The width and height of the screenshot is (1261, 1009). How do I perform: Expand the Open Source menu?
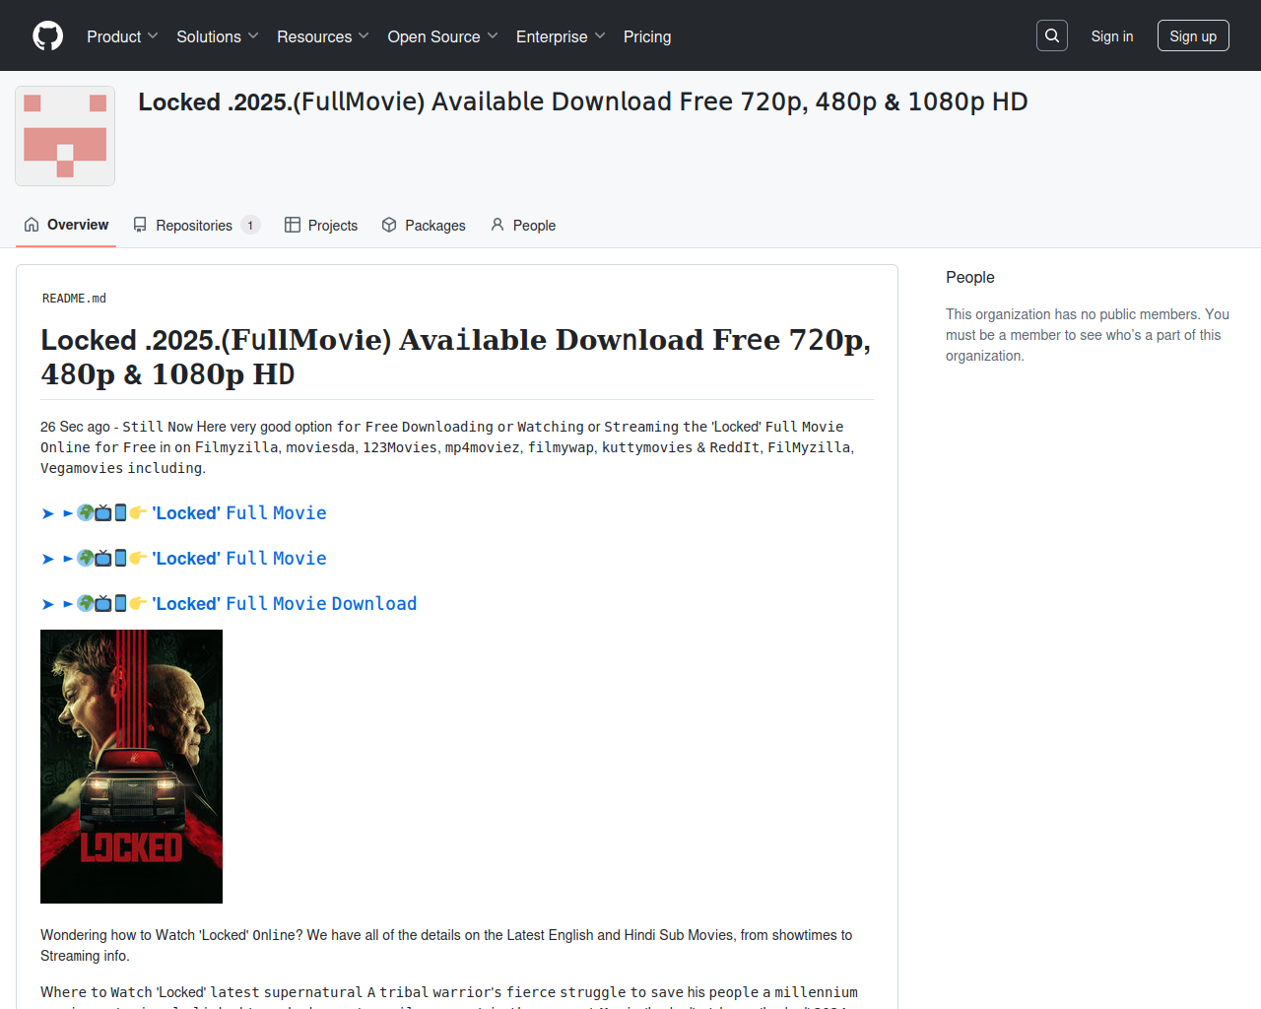coord(443,36)
